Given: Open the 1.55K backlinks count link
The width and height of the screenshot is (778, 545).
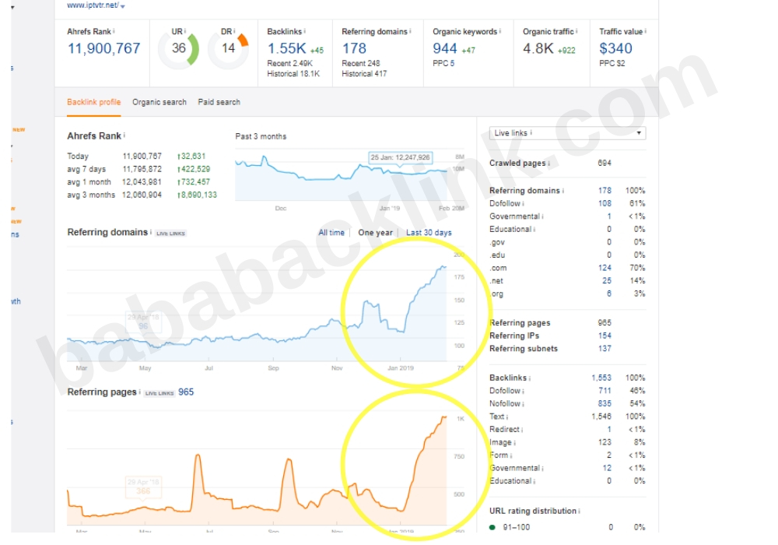Looking at the screenshot, I should coord(287,48).
